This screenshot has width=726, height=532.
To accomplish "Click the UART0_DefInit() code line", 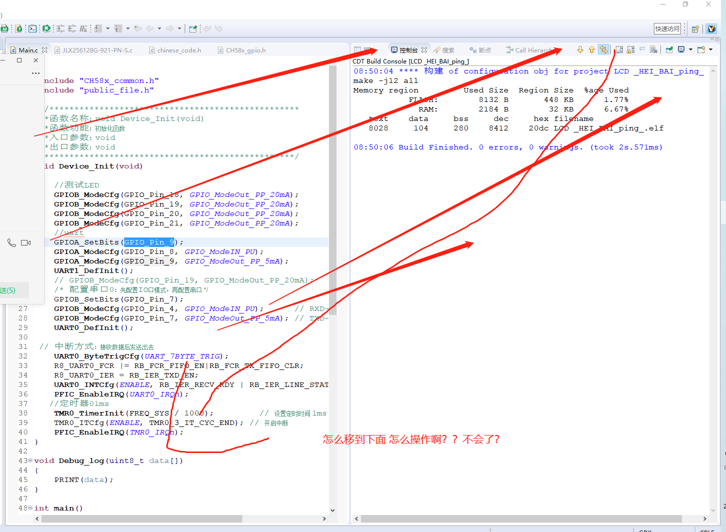I will pyautogui.click(x=94, y=327).
